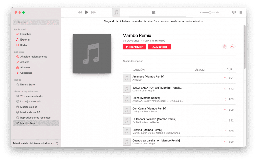The image size is (257, 161).
Task: Start playlist with the Reproducir button
Action: pos(134,47)
